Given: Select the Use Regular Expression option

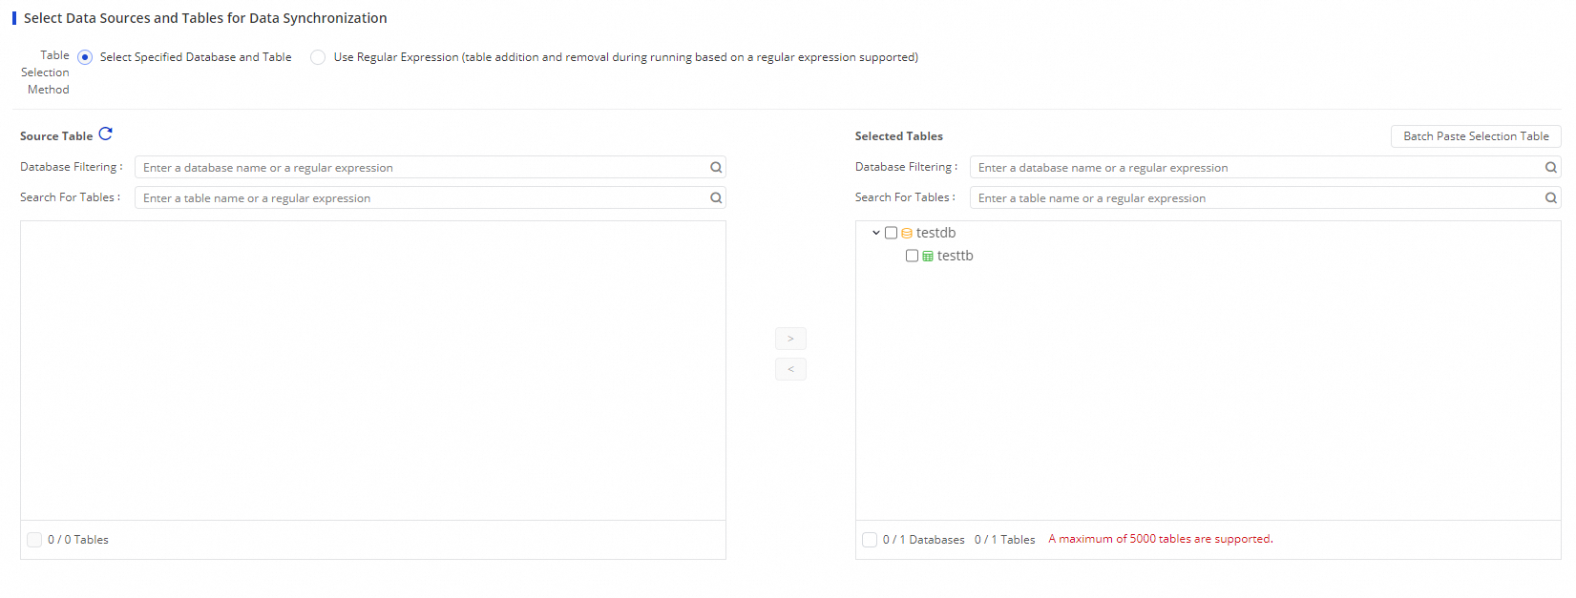Looking at the screenshot, I should 318,57.
